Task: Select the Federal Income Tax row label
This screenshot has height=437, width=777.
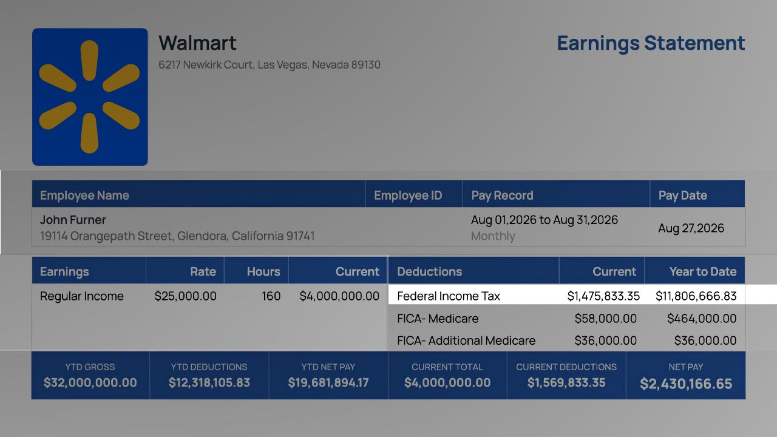Action: [x=449, y=296]
